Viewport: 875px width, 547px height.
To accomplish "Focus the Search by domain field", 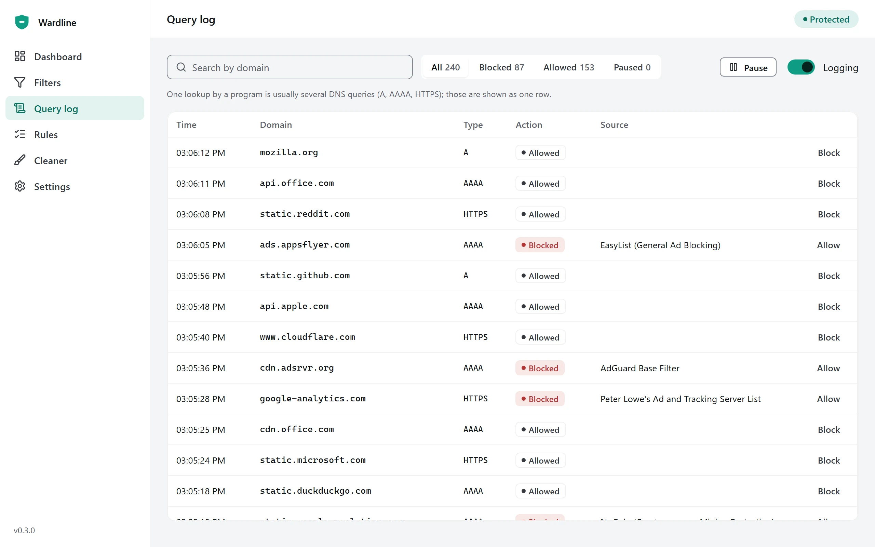I will pos(290,67).
